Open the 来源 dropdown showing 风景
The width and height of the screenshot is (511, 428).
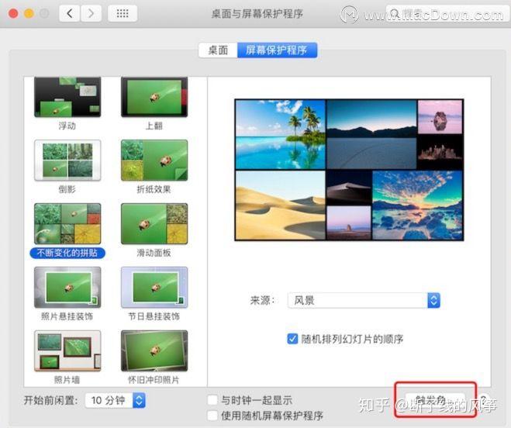(x=364, y=300)
